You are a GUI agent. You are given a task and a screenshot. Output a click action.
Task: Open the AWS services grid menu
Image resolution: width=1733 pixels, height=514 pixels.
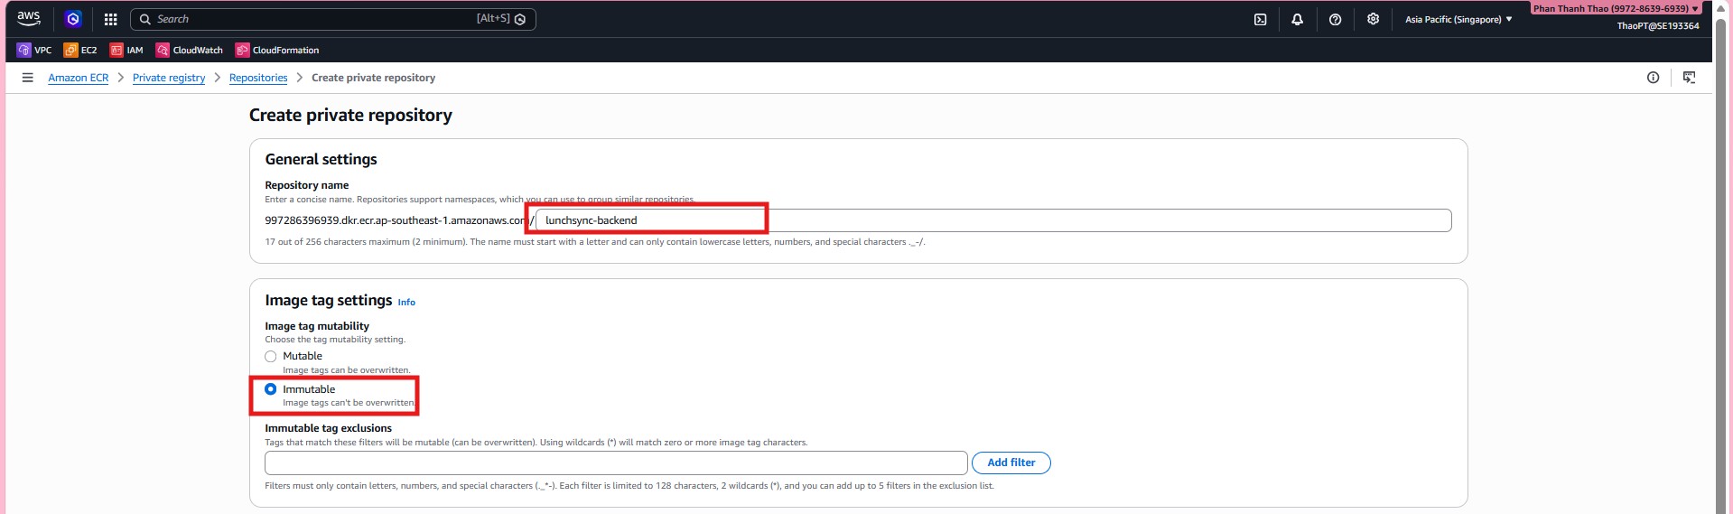(x=110, y=19)
